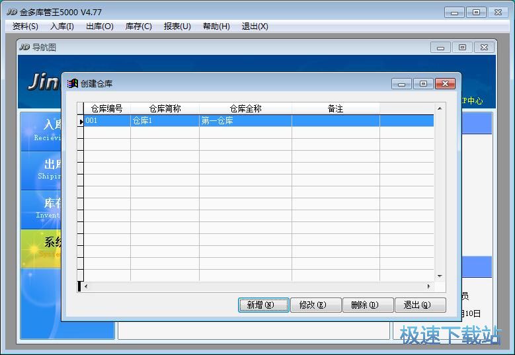This screenshot has height=355, width=515.
Task: Click the row selector arrow of row 001
Action: 81,121
